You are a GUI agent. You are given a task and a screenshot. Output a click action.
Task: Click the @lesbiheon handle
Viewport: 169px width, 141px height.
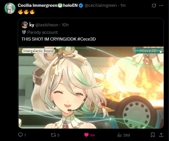(47, 25)
